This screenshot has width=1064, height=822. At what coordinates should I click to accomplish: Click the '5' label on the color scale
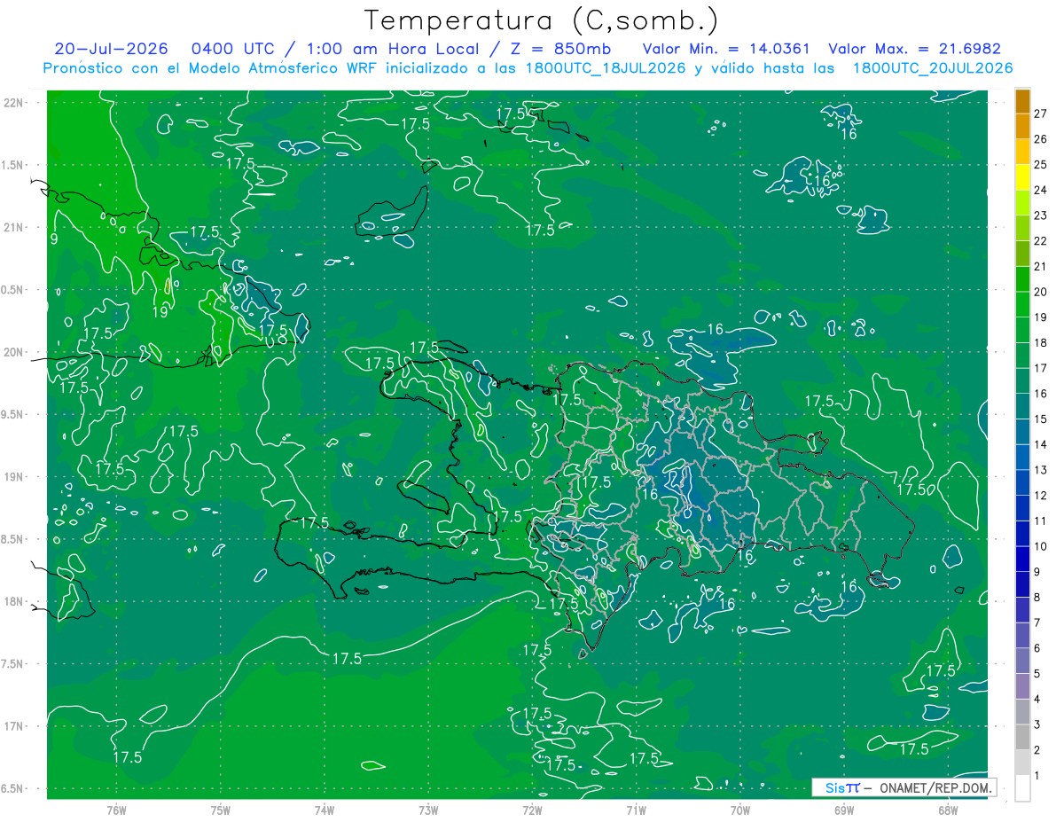coord(1037,674)
